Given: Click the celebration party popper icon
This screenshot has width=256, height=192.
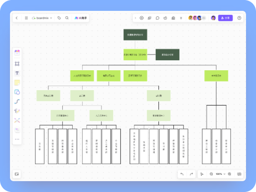Looking at the screenshot, I should pos(149,18).
